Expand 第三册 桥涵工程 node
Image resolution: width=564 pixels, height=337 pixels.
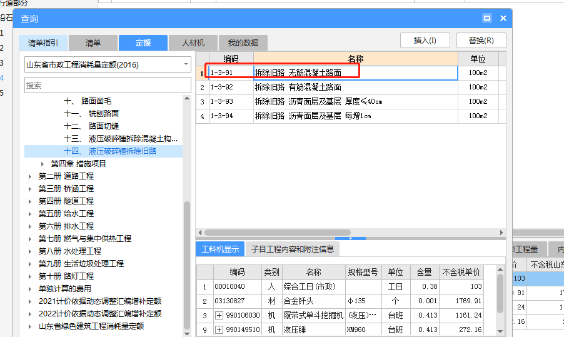pos(30,189)
